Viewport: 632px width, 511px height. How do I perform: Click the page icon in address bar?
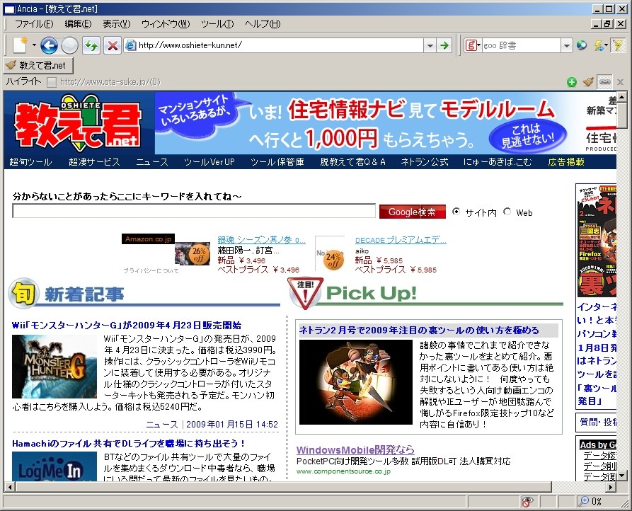pos(131,45)
